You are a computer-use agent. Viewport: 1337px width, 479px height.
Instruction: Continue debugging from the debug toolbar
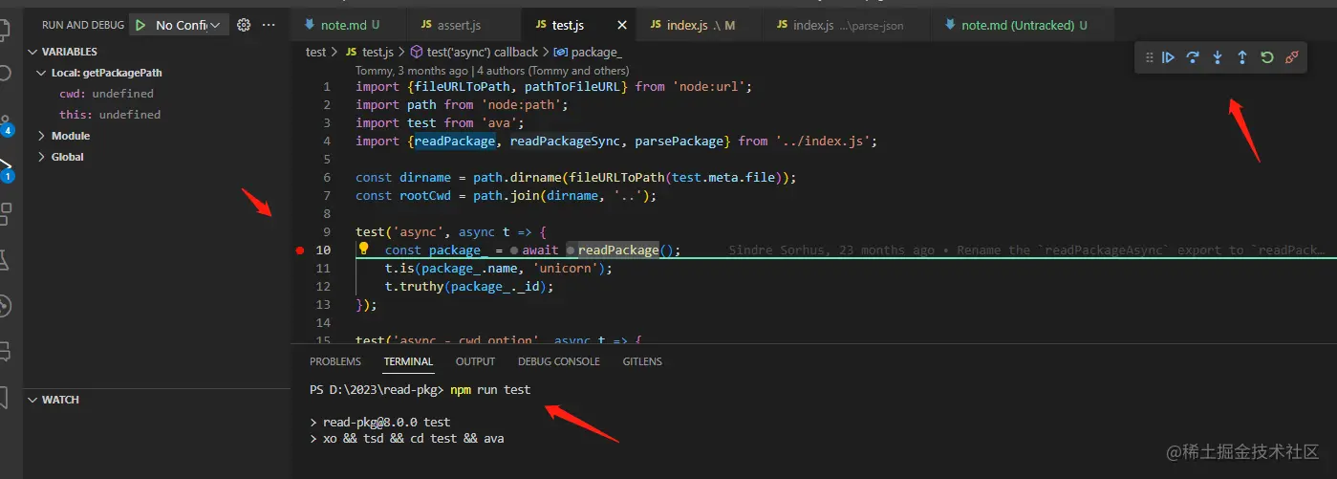point(1168,57)
